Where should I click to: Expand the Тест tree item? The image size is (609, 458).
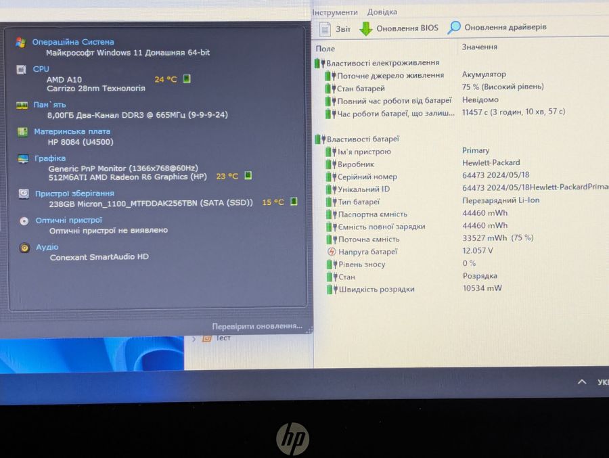pos(194,339)
